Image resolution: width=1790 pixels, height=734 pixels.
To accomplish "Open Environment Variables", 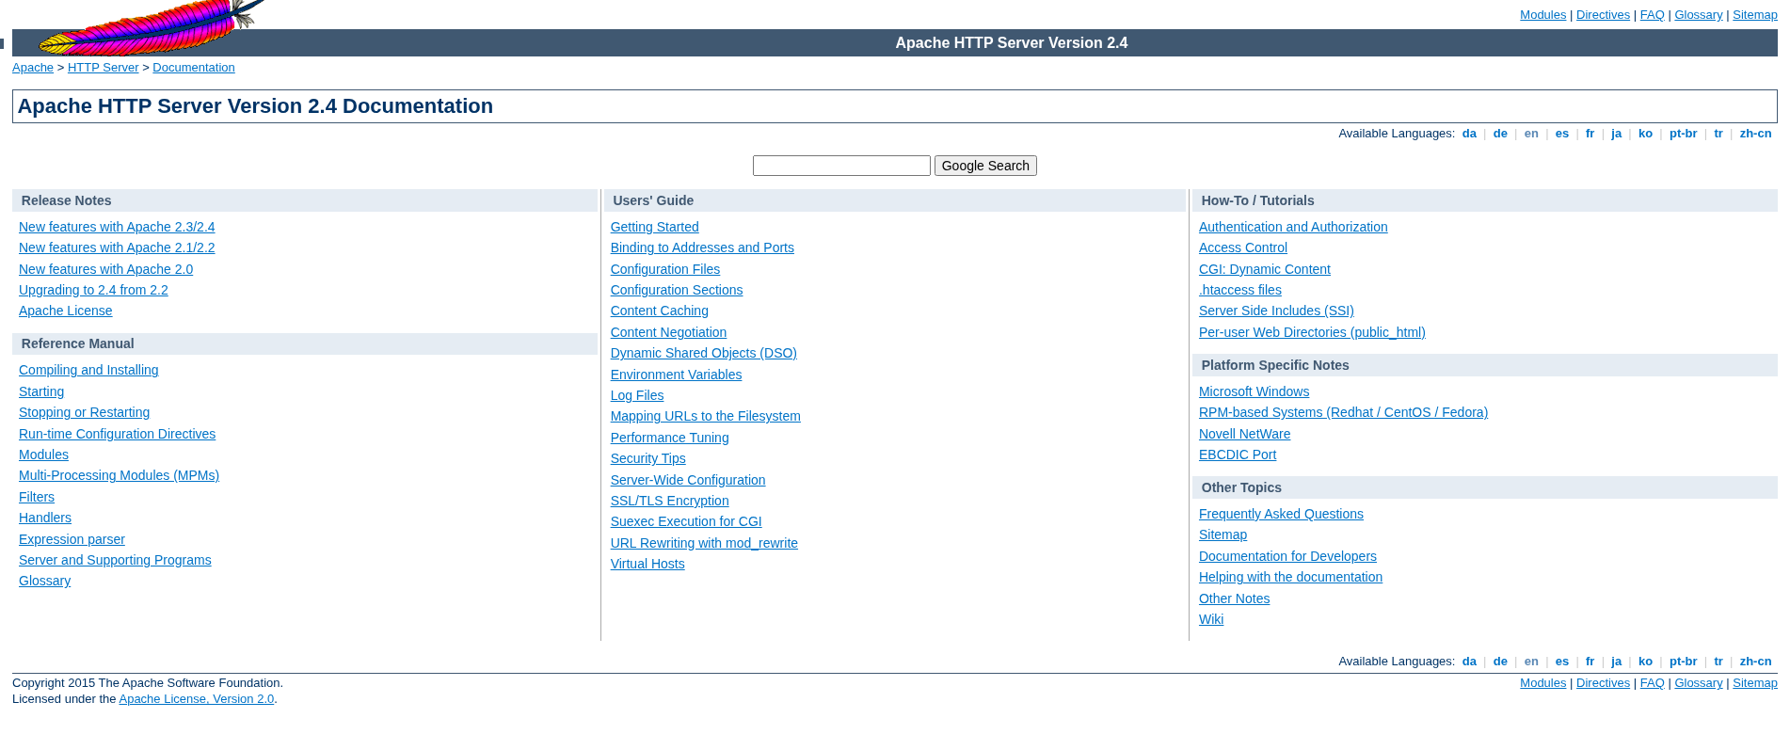I will click(x=676, y=375).
